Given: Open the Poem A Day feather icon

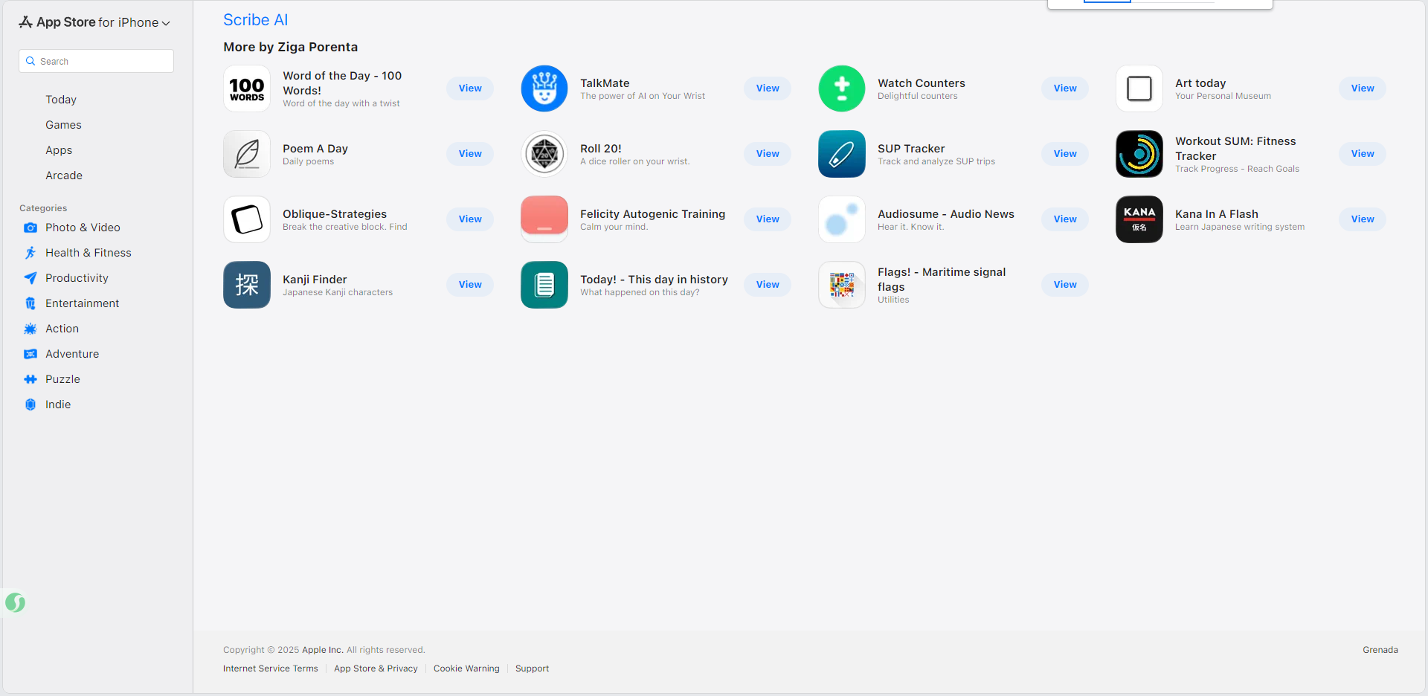Looking at the screenshot, I should pyautogui.click(x=246, y=154).
